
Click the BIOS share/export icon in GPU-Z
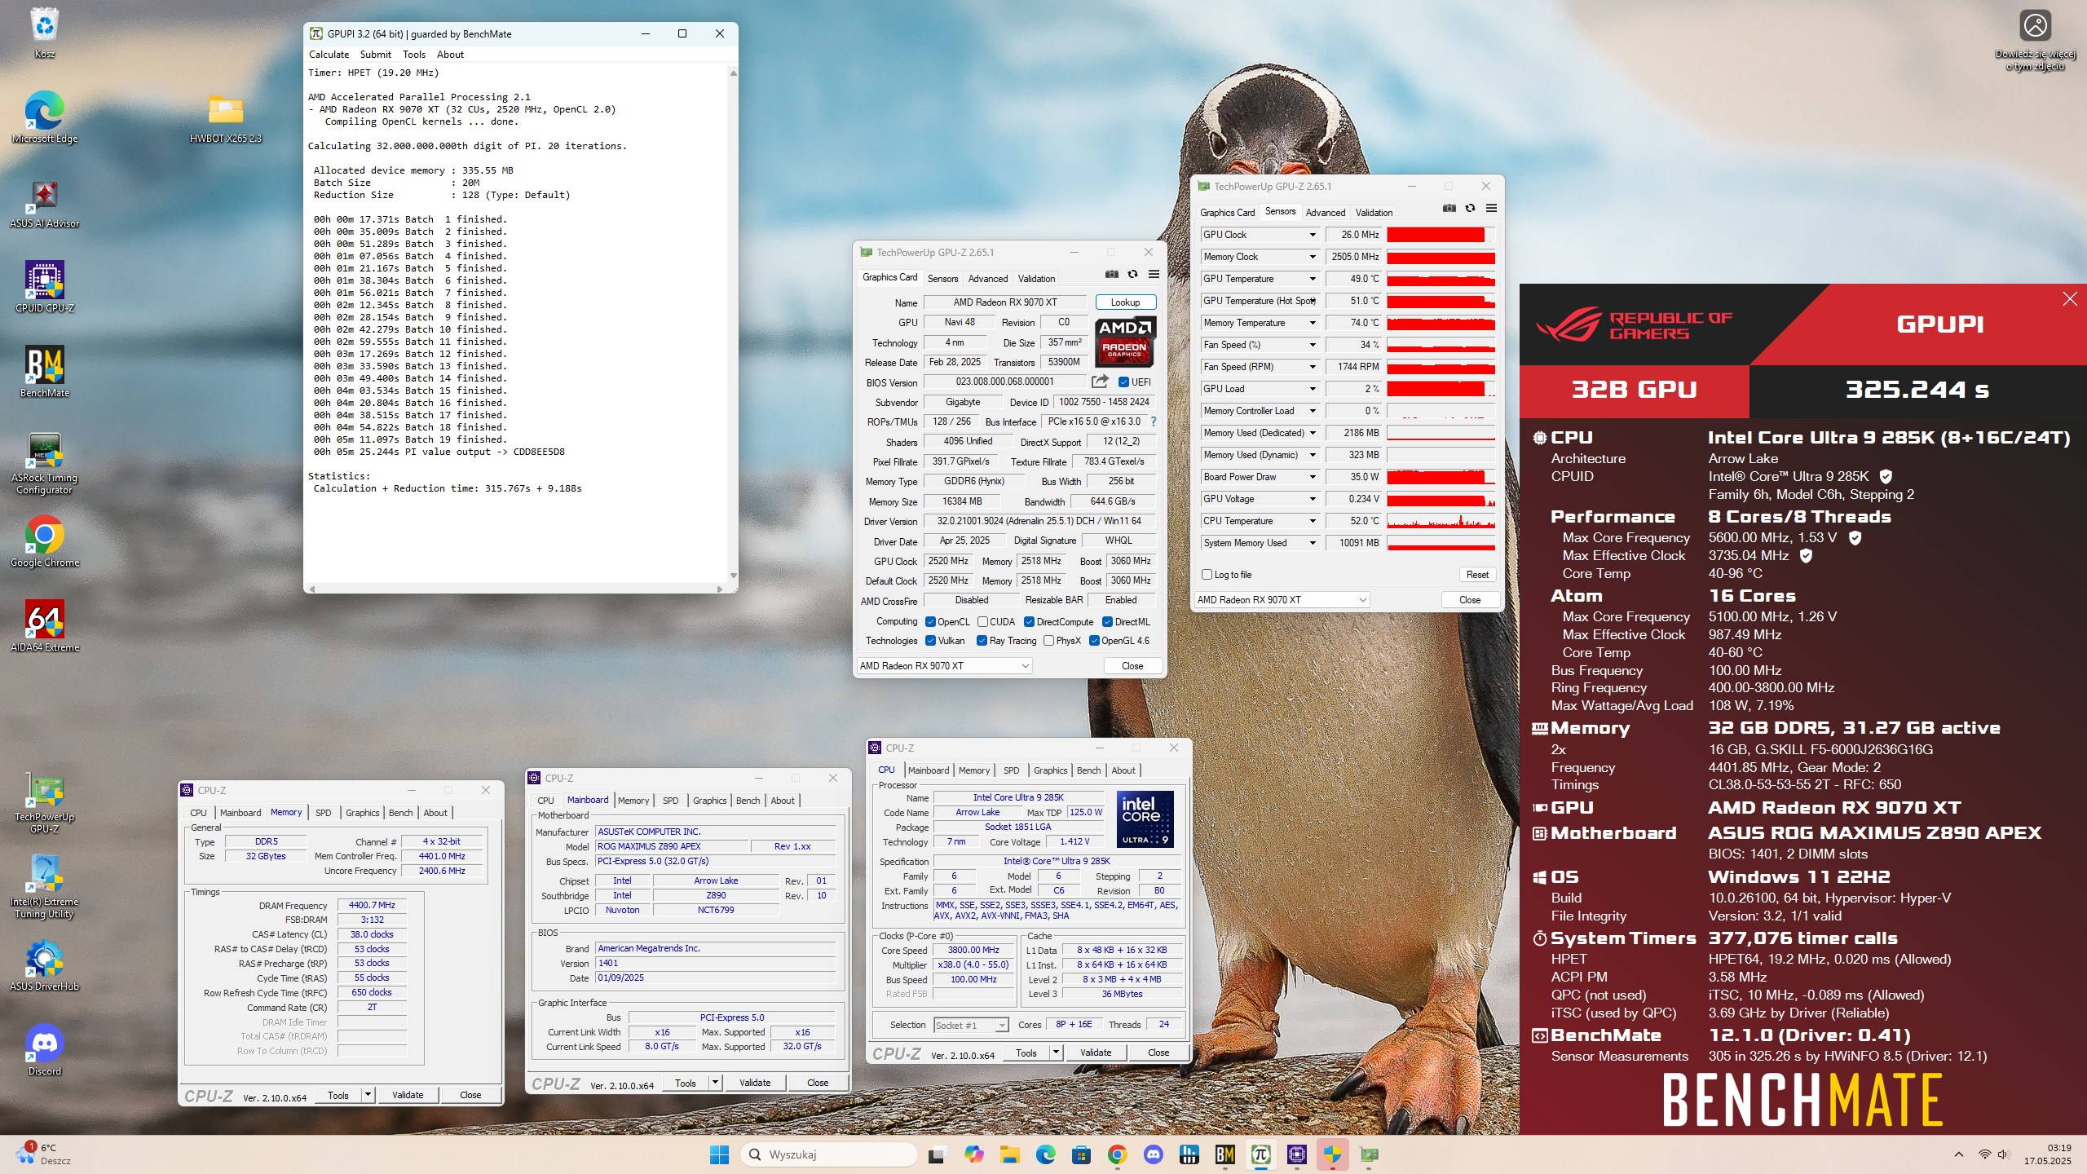[x=1100, y=382]
